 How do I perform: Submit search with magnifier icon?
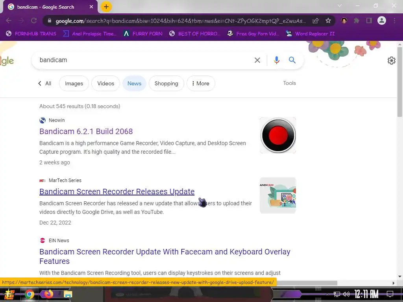[x=292, y=60]
